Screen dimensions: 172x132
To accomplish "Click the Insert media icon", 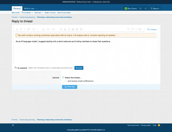I will pos(73,29).
